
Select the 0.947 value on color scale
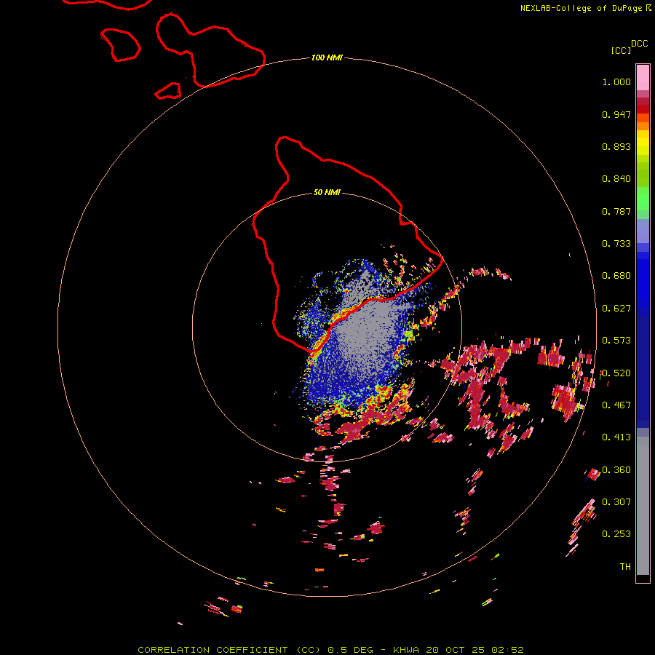(x=616, y=114)
